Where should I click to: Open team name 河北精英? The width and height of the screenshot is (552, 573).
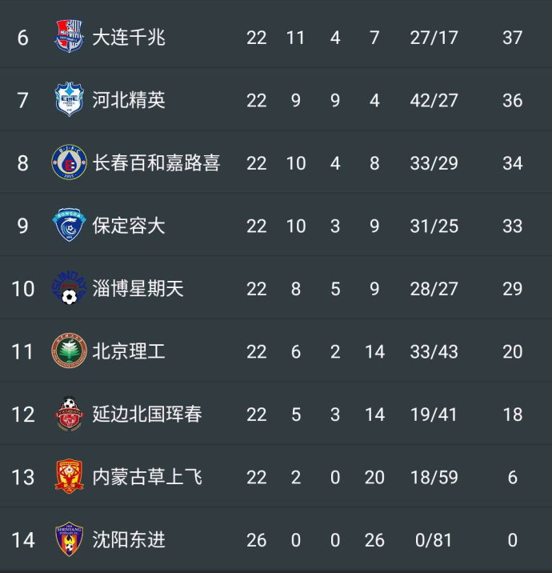click(x=129, y=100)
